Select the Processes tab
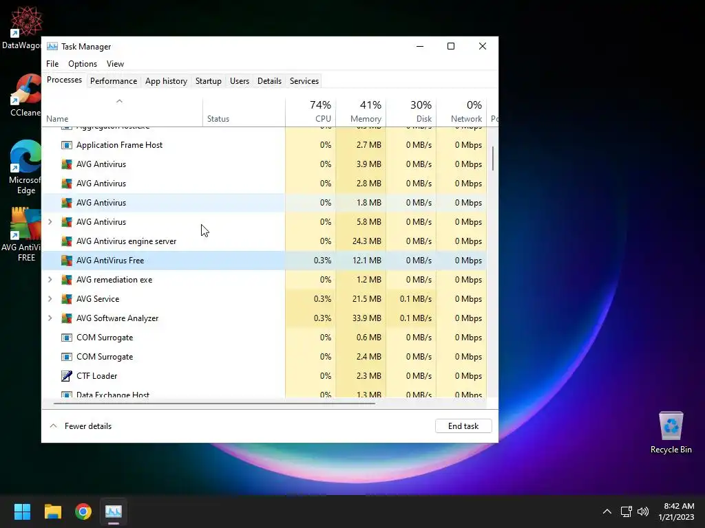Screen dimensions: 705x528 click(x=64, y=80)
